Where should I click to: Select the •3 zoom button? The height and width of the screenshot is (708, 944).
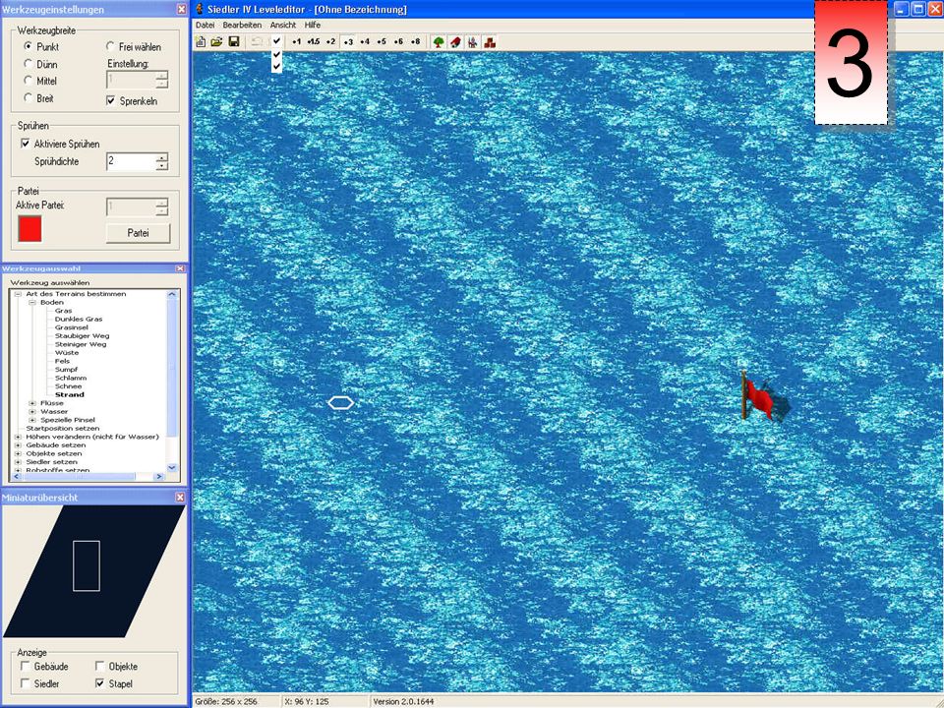pyautogui.click(x=348, y=41)
